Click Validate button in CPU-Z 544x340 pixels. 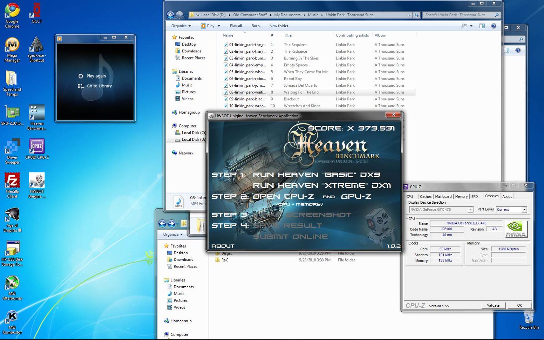(493, 305)
